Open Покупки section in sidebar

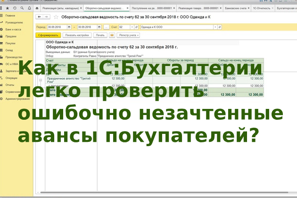pos(10,43)
